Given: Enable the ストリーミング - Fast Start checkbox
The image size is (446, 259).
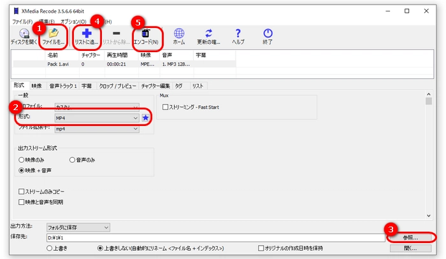Looking at the screenshot, I should tap(166, 108).
